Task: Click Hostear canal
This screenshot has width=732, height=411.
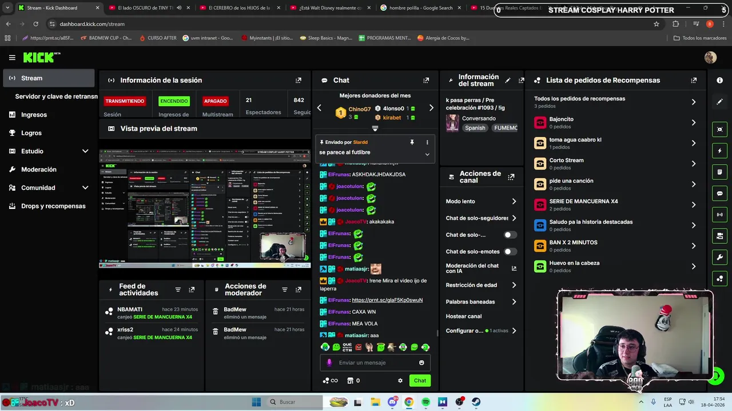Action: (464, 316)
